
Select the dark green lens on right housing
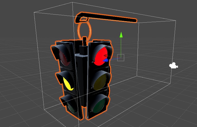coord(99,106)
